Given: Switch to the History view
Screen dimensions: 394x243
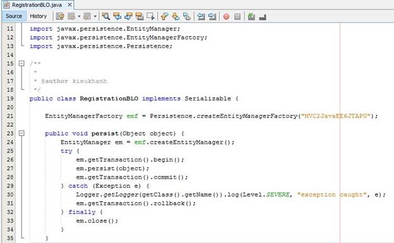Looking at the screenshot, I should [x=38, y=16].
